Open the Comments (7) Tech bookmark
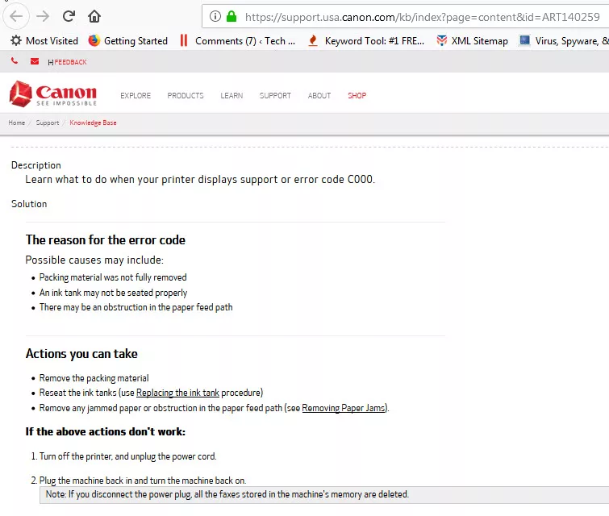609x516 pixels. (237, 41)
